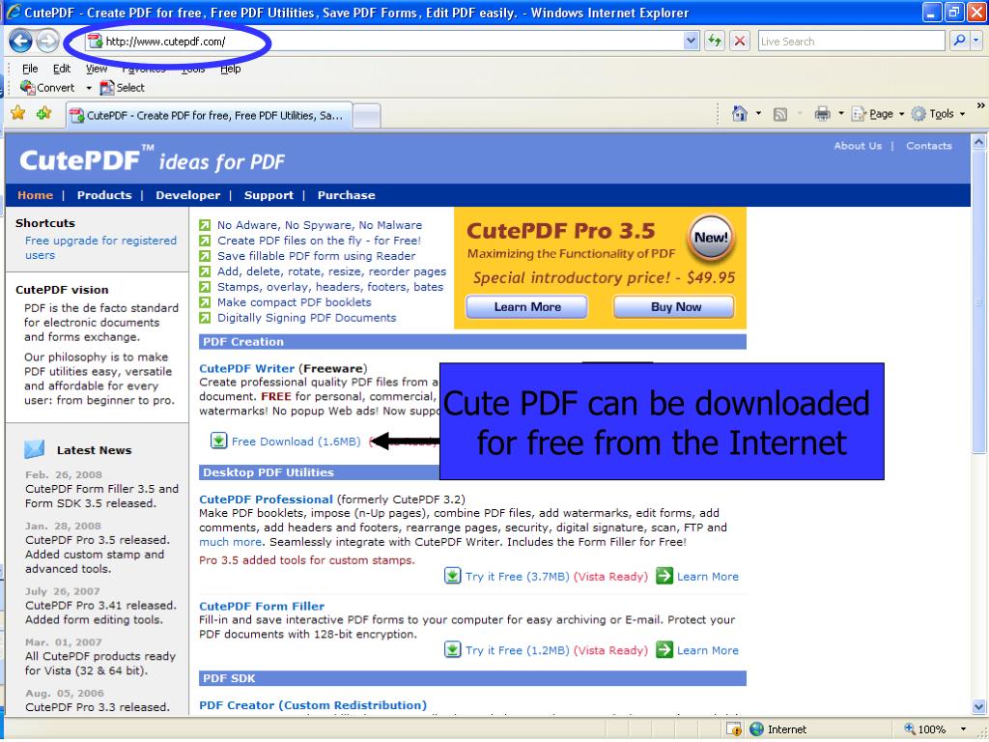989x742 pixels.
Task: Click the CutePDF Professional heading link
Action: point(266,499)
